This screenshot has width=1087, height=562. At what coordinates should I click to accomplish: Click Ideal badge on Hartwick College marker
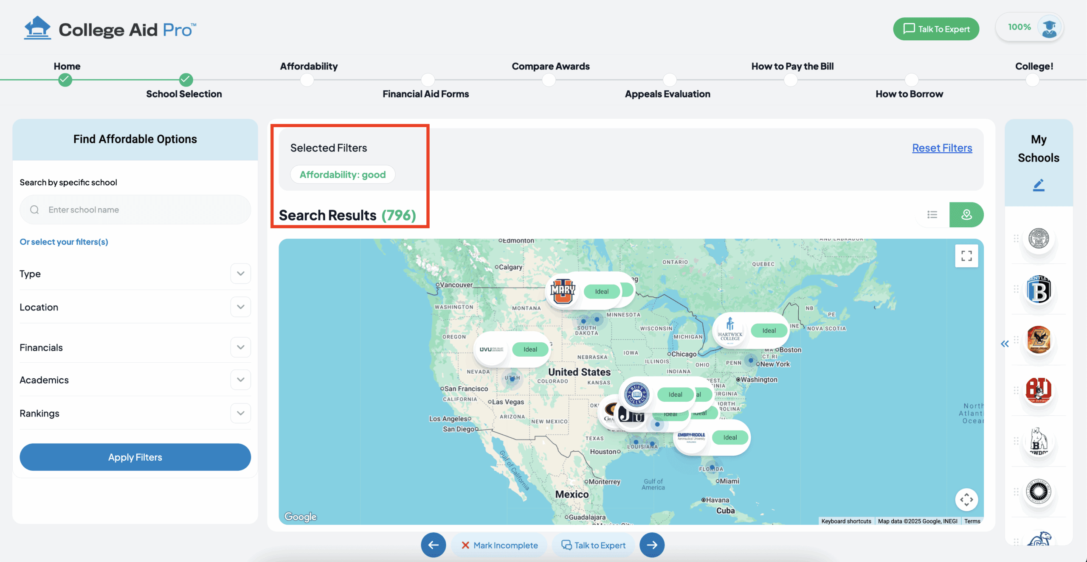pyautogui.click(x=769, y=330)
